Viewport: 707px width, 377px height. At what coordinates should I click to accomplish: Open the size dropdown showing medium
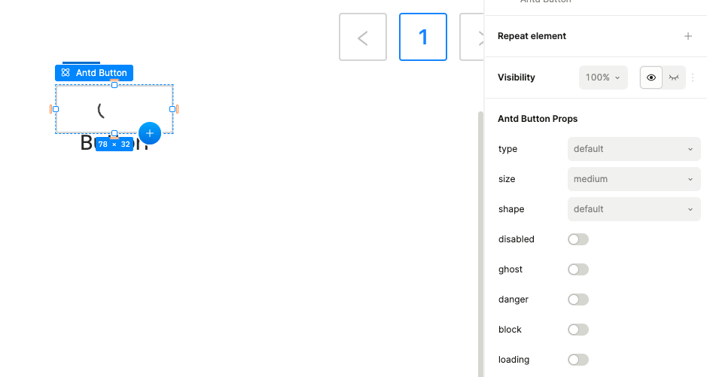tap(634, 179)
